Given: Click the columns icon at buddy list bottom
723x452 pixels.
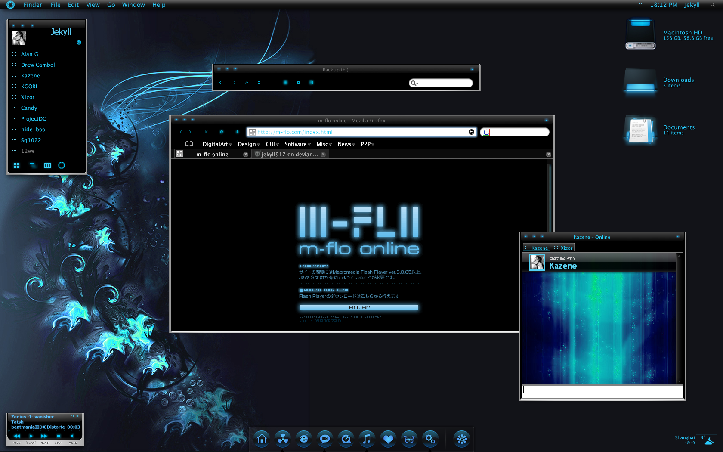Looking at the screenshot, I should (47, 165).
